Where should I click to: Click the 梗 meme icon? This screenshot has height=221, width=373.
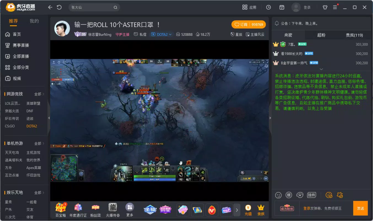click(x=289, y=195)
